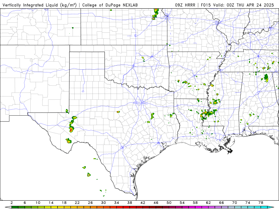279x209 pixels.
Task: Click the color scale label '18'
Action: [64, 203]
